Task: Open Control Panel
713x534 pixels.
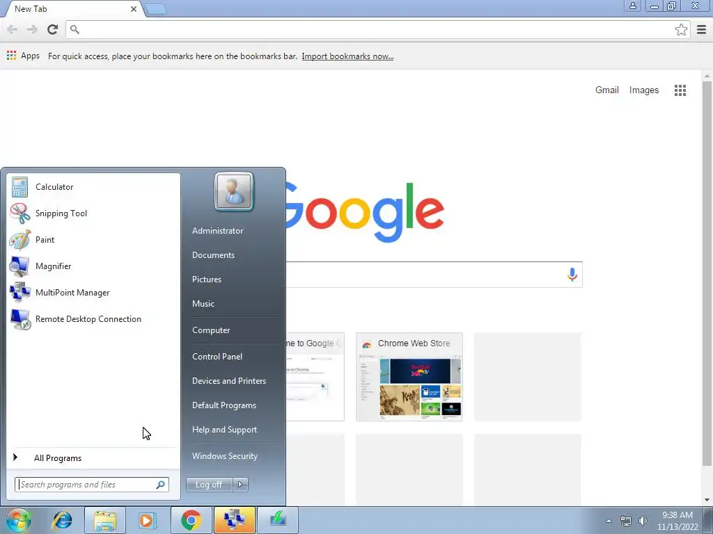Action: click(x=217, y=357)
